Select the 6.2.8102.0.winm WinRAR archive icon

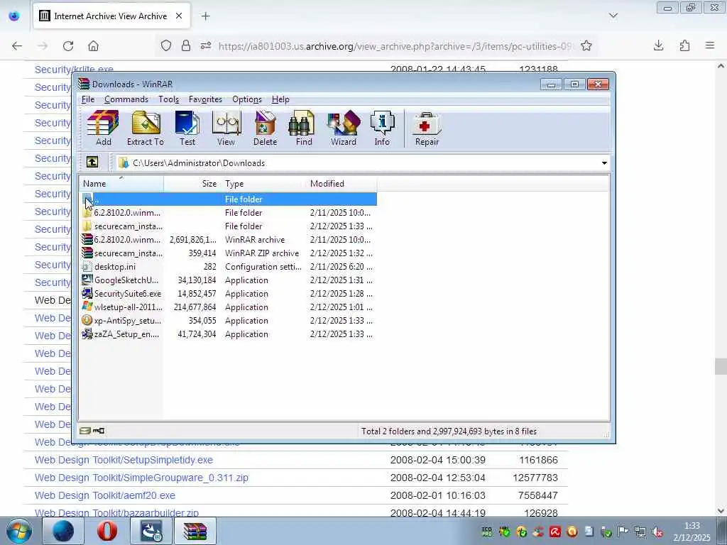click(87, 240)
